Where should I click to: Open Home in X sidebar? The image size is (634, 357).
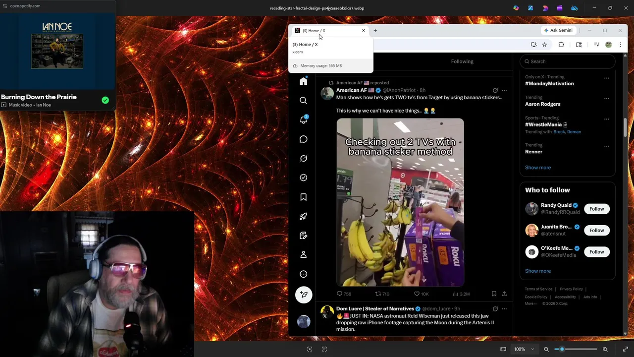pyautogui.click(x=304, y=81)
